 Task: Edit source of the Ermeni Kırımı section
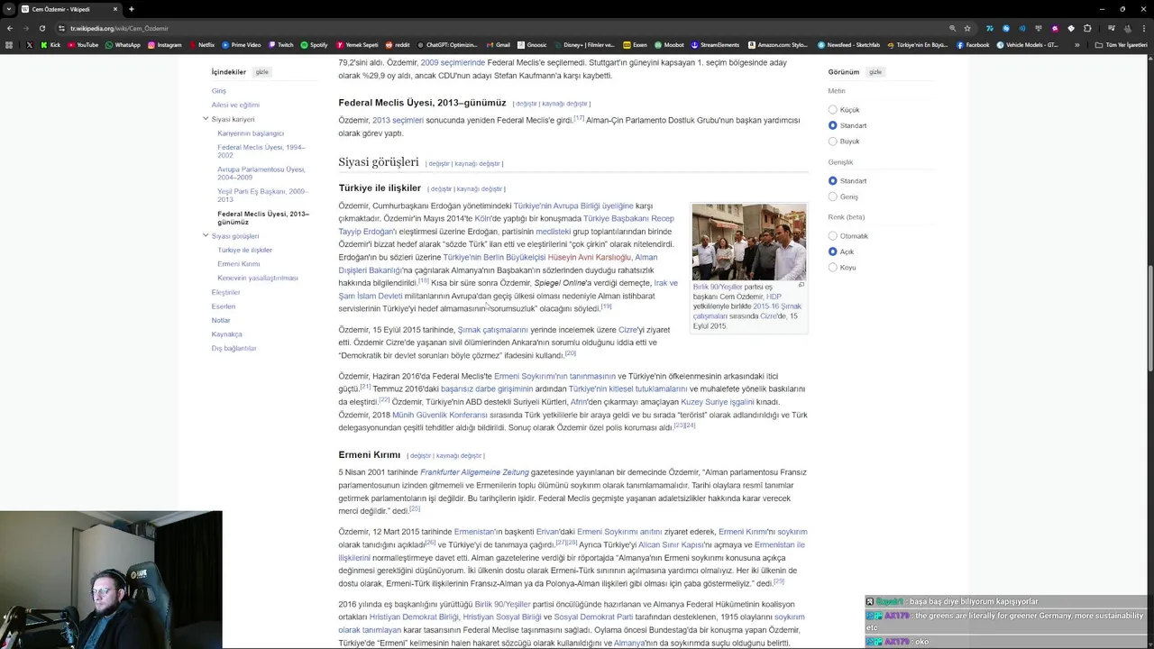(460, 456)
